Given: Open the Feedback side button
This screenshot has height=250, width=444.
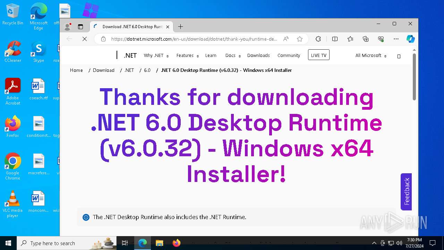Looking at the screenshot, I should coord(406,192).
